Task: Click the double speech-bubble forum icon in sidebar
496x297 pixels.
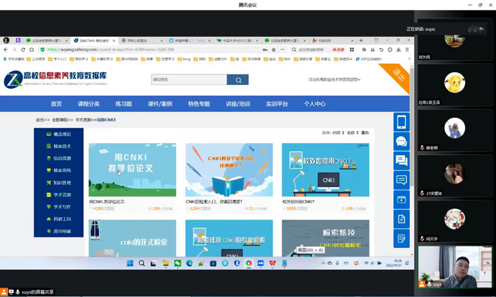Action: click(401, 161)
